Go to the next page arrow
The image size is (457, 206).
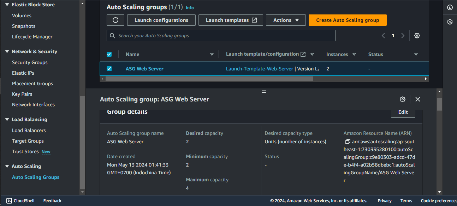403,36
